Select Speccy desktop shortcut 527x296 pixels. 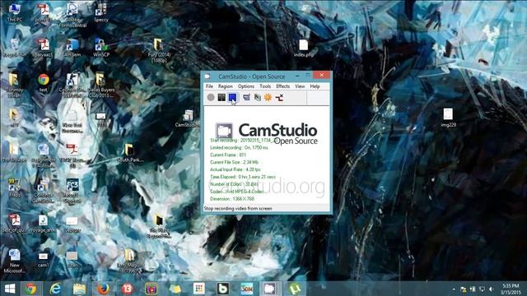[x=100, y=13]
